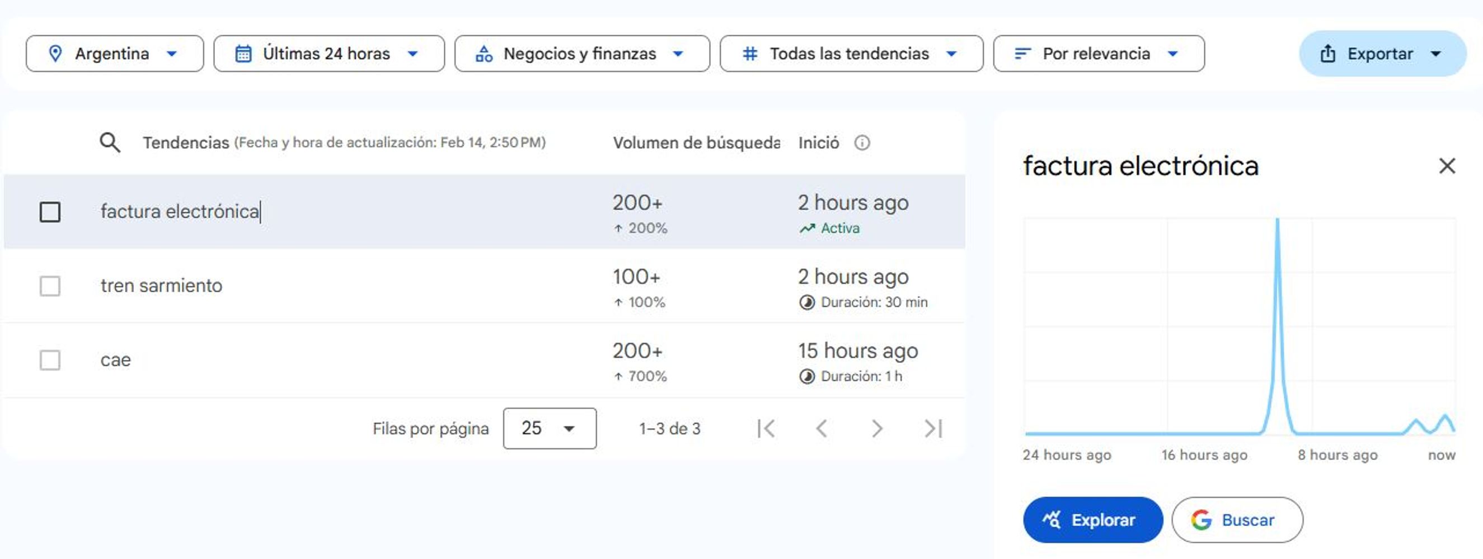Open the Por relevancia sort dropdown

pyautogui.click(x=1099, y=54)
